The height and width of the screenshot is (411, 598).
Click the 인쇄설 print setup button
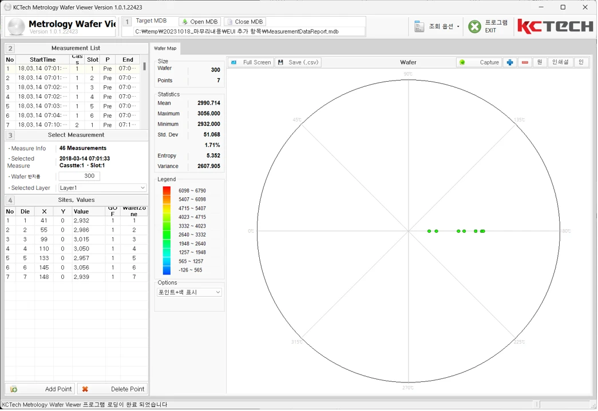560,62
